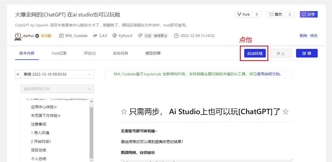Switch to the 后台任务 tab
This screenshot has width=332, height=162.
[120, 53]
